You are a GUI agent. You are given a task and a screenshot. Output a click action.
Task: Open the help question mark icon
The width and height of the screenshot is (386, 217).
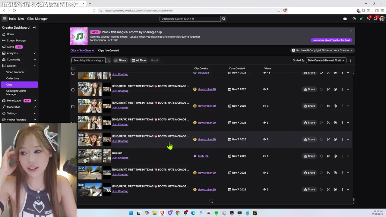coord(354,19)
